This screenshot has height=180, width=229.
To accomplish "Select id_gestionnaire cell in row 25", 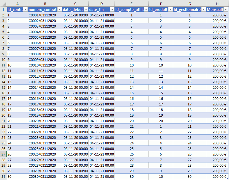I will tap(190, 143).
